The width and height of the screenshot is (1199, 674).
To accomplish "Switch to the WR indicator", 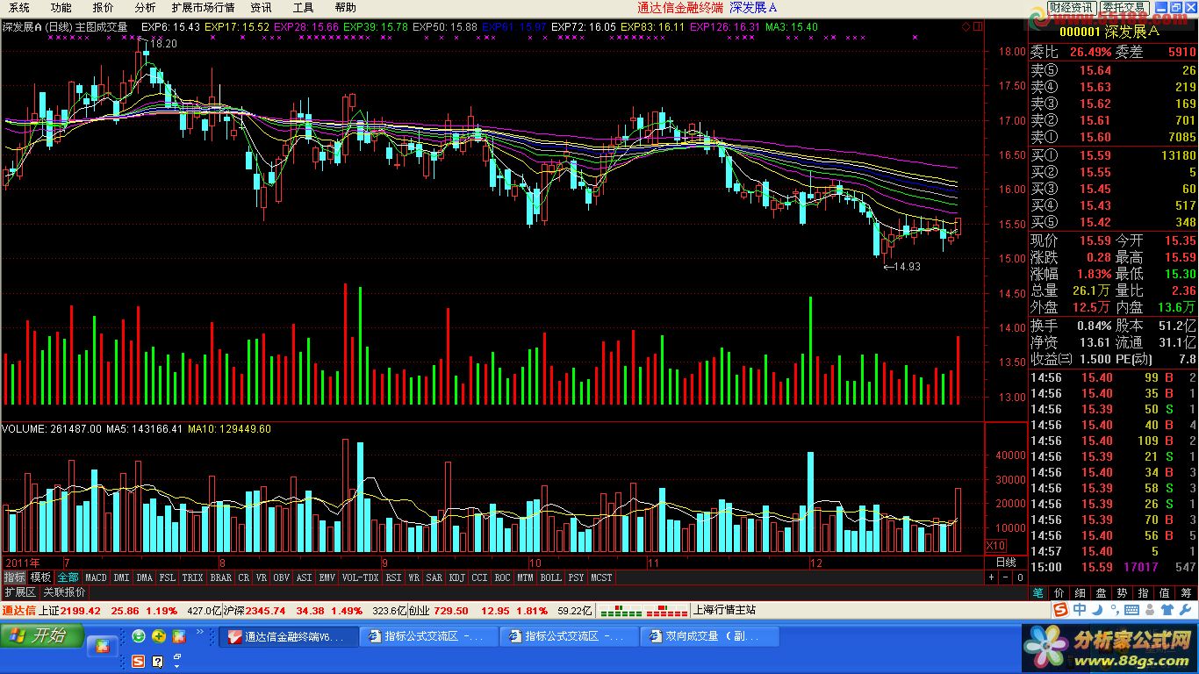I will [x=414, y=577].
